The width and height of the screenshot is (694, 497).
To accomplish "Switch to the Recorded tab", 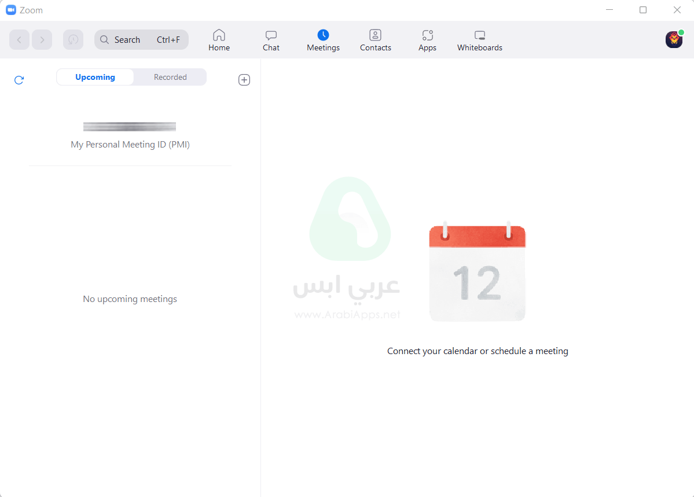I will pyautogui.click(x=170, y=77).
